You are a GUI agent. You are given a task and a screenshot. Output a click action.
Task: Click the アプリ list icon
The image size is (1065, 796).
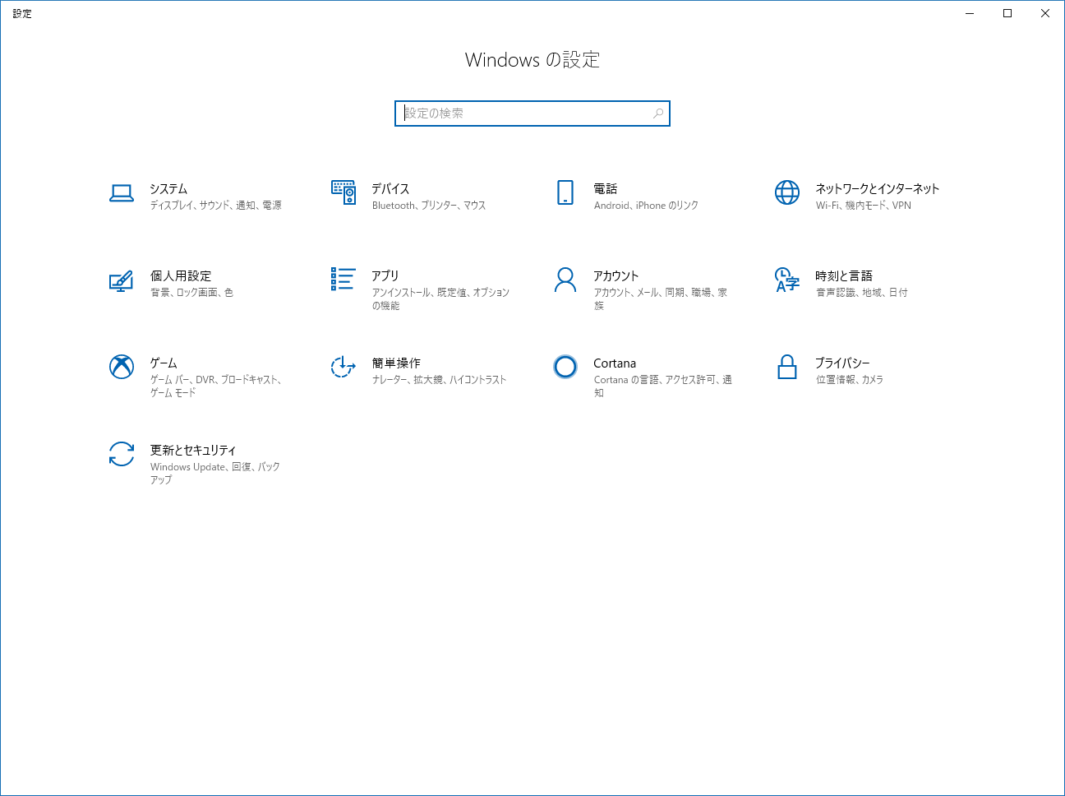pos(343,279)
